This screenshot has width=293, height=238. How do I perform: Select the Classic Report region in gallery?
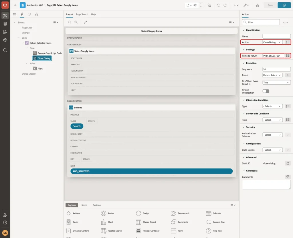(146, 222)
